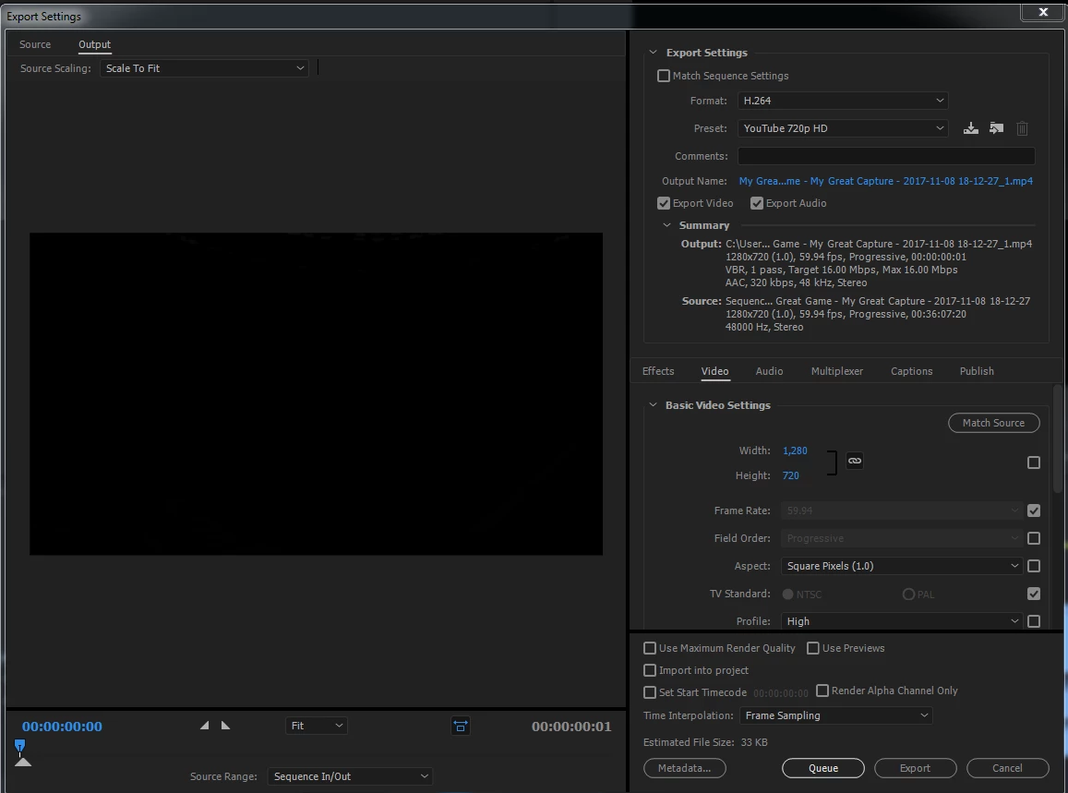Open the Source Scaling dropdown
1068x793 pixels.
204,68
